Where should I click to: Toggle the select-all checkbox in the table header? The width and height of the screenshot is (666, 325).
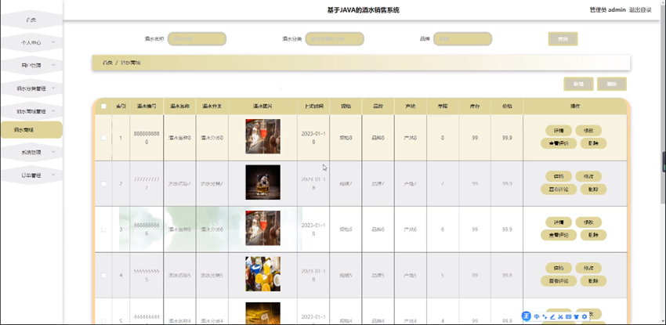coord(103,107)
